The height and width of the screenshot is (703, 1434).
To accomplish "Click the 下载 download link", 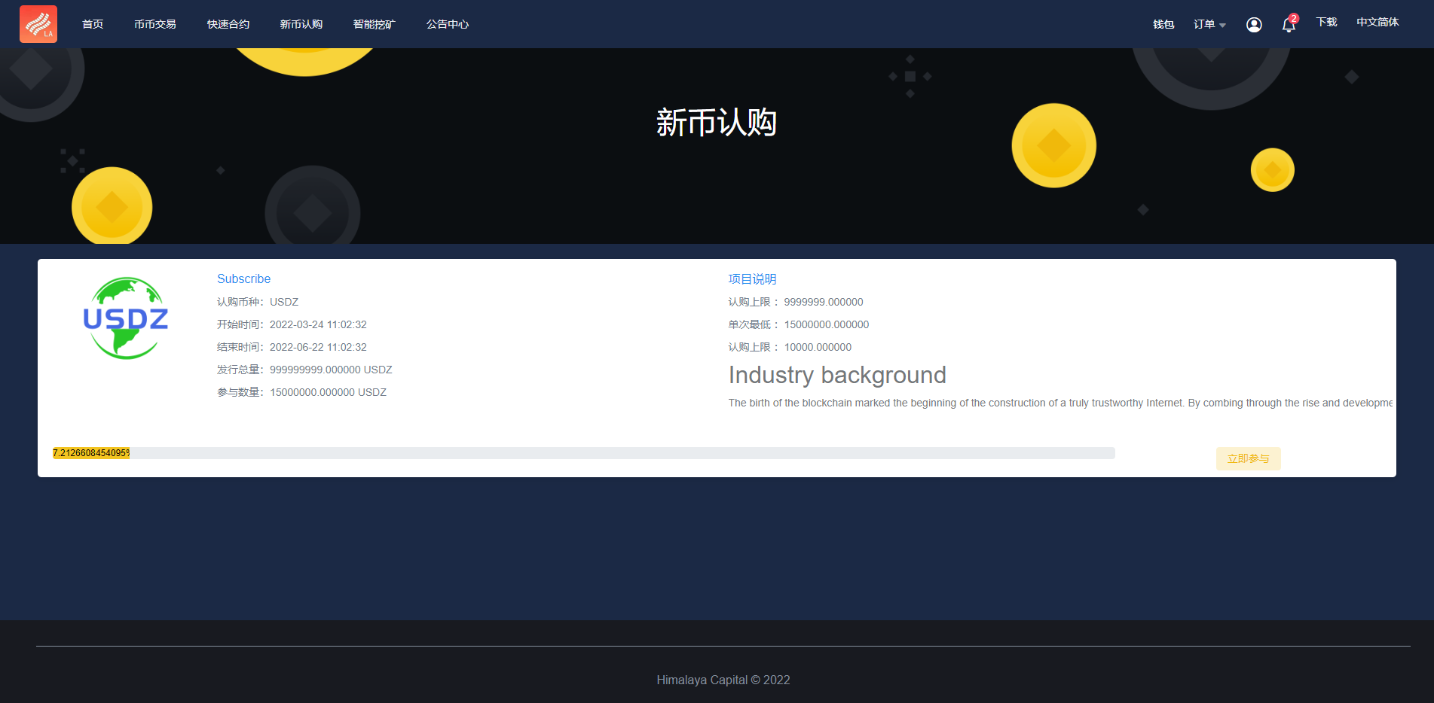I will tap(1326, 22).
